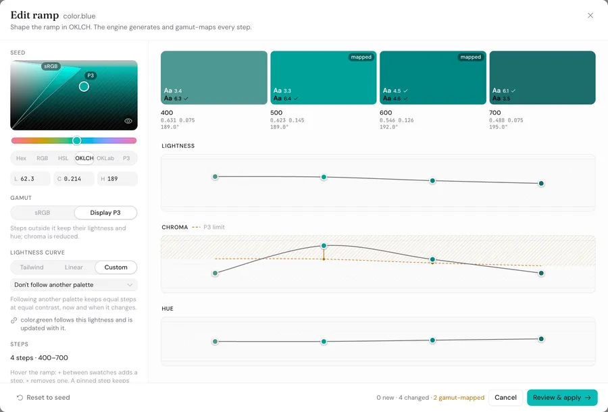Select the seed color picker handle
Screen dimensions: 608x412
pyautogui.click(x=84, y=86)
